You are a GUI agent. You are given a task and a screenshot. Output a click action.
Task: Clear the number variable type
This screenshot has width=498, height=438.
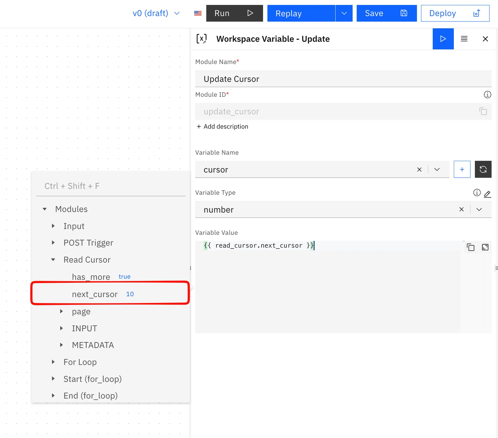[x=461, y=210]
